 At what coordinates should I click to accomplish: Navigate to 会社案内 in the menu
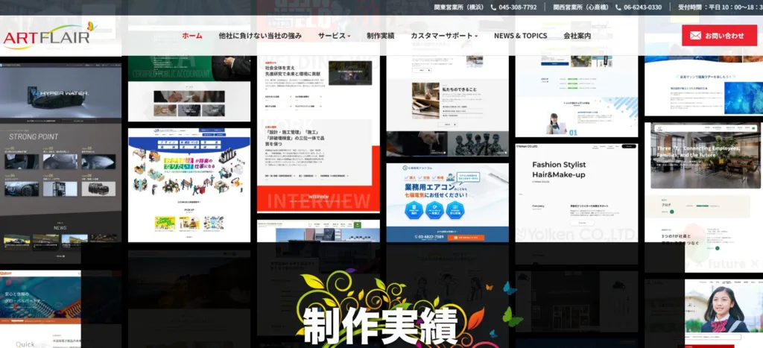(577, 36)
